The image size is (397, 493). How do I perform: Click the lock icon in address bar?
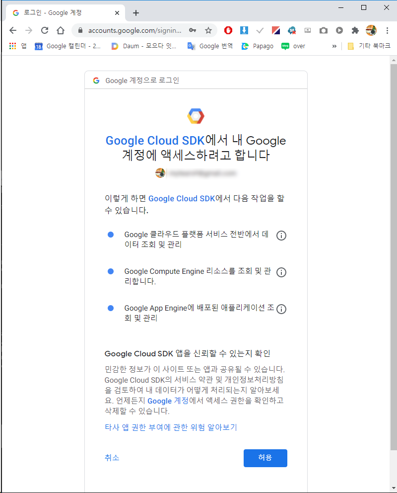coord(80,30)
